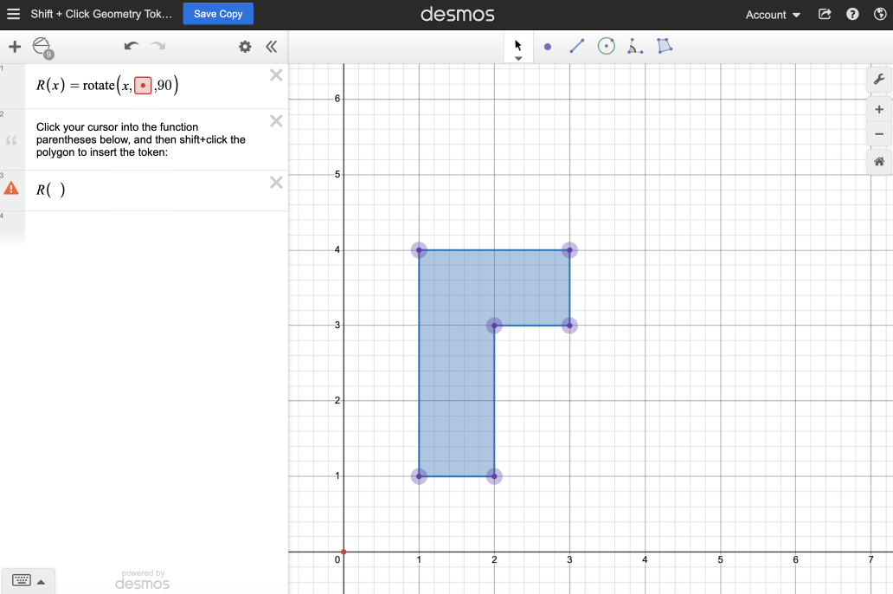The image size is (893, 594).
Task: Select the Line segment tool
Action: (x=576, y=47)
